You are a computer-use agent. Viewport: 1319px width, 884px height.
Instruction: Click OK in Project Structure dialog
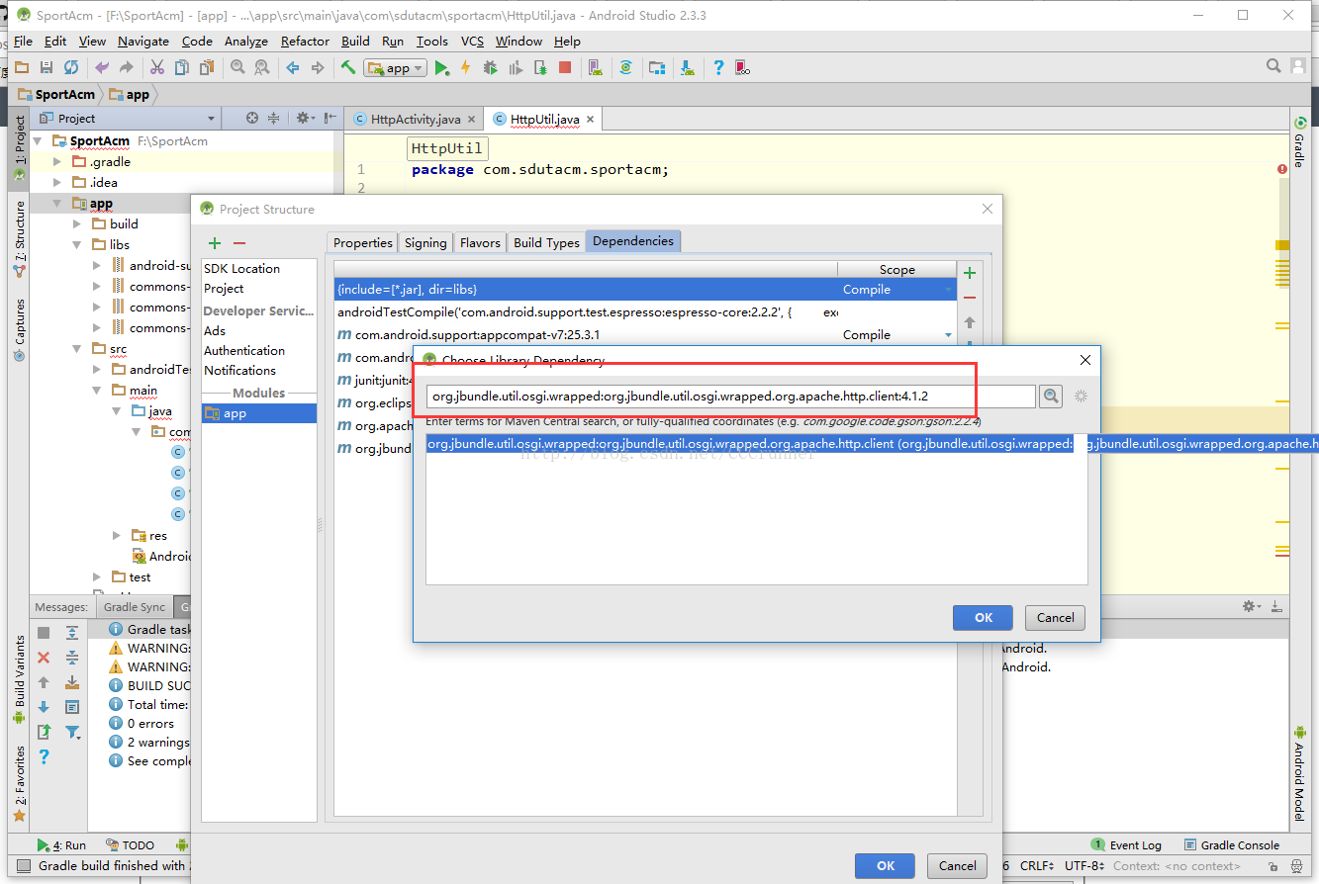point(885,865)
